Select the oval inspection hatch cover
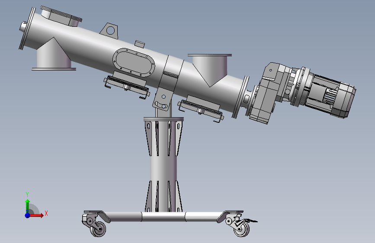 click(134, 63)
